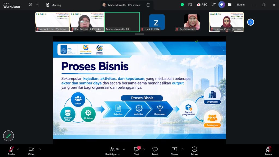Open the apps grid icon

point(230,5)
